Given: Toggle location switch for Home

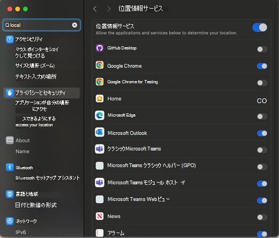Looking at the screenshot, I should (262, 101).
